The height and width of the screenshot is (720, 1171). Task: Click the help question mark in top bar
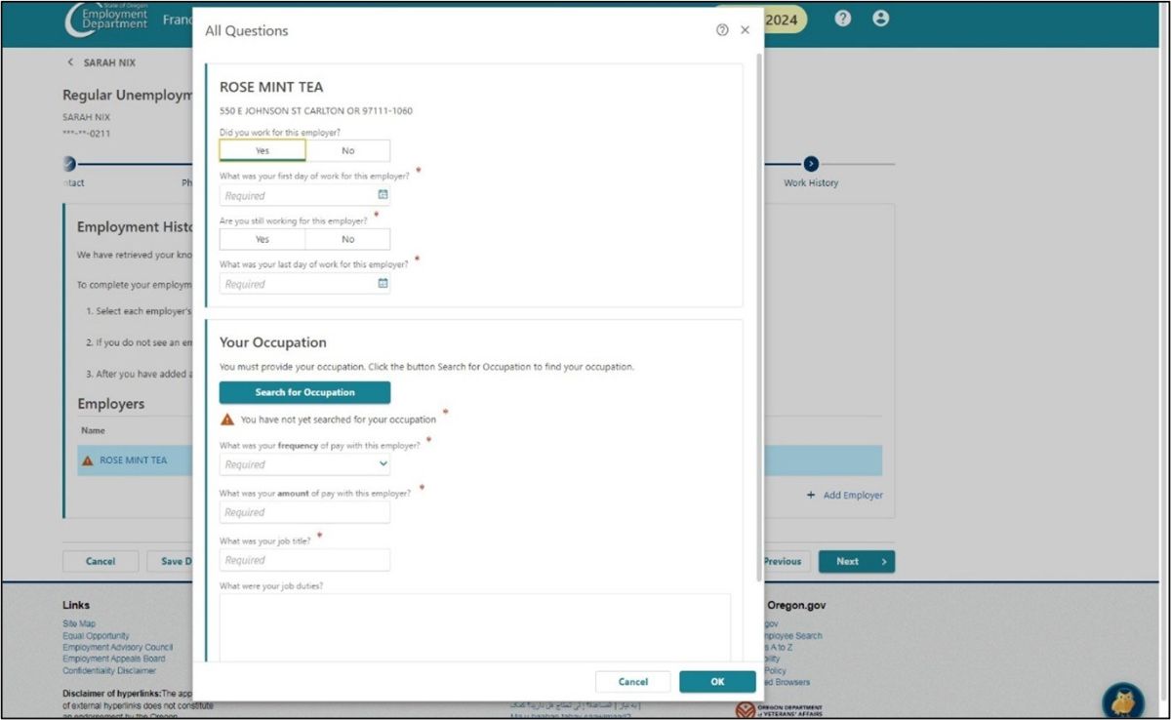click(843, 19)
